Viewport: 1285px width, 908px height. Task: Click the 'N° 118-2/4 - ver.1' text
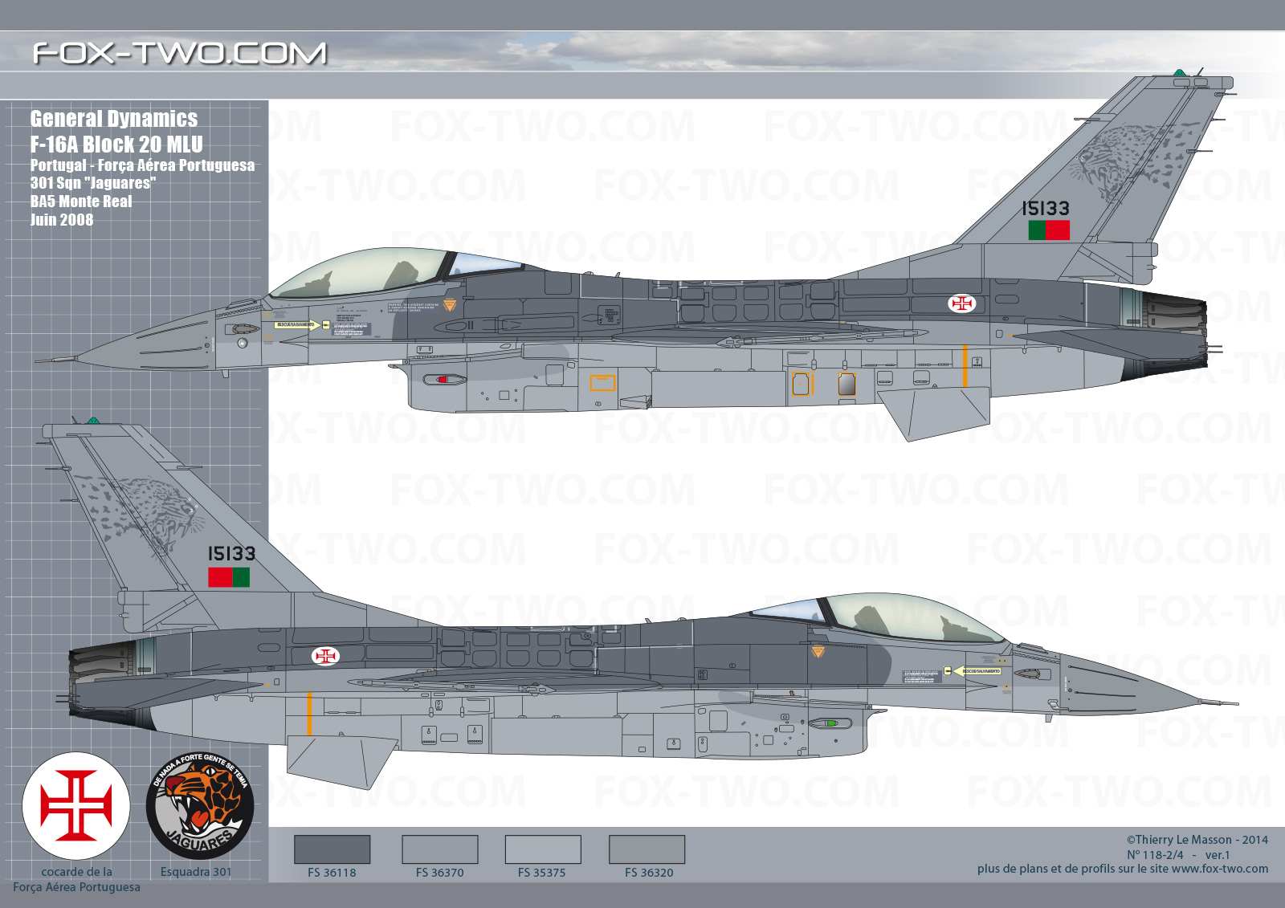(x=1178, y=855)
